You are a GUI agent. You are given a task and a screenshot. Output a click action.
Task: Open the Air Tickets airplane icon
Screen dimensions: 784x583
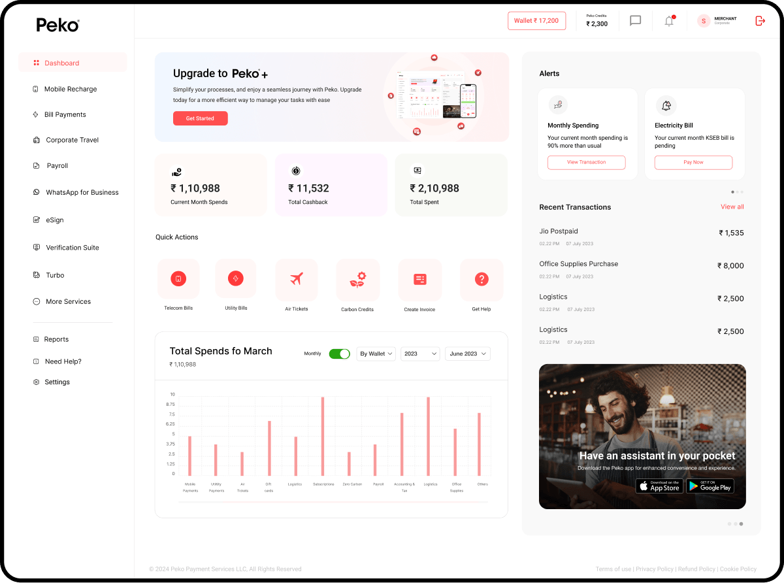(x=297, y=280)
